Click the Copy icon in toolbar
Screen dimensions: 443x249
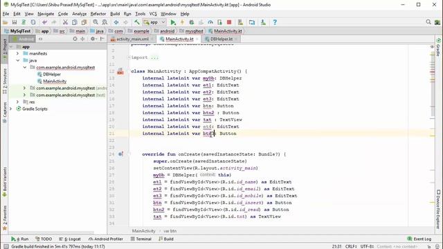(x=75, y=22)
